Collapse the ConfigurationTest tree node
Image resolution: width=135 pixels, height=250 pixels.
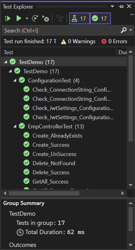point(15,81)
